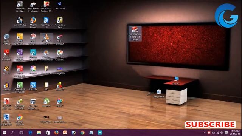Select the HPV Shortcut icon

pyautogui.click(x=60, y=39)
